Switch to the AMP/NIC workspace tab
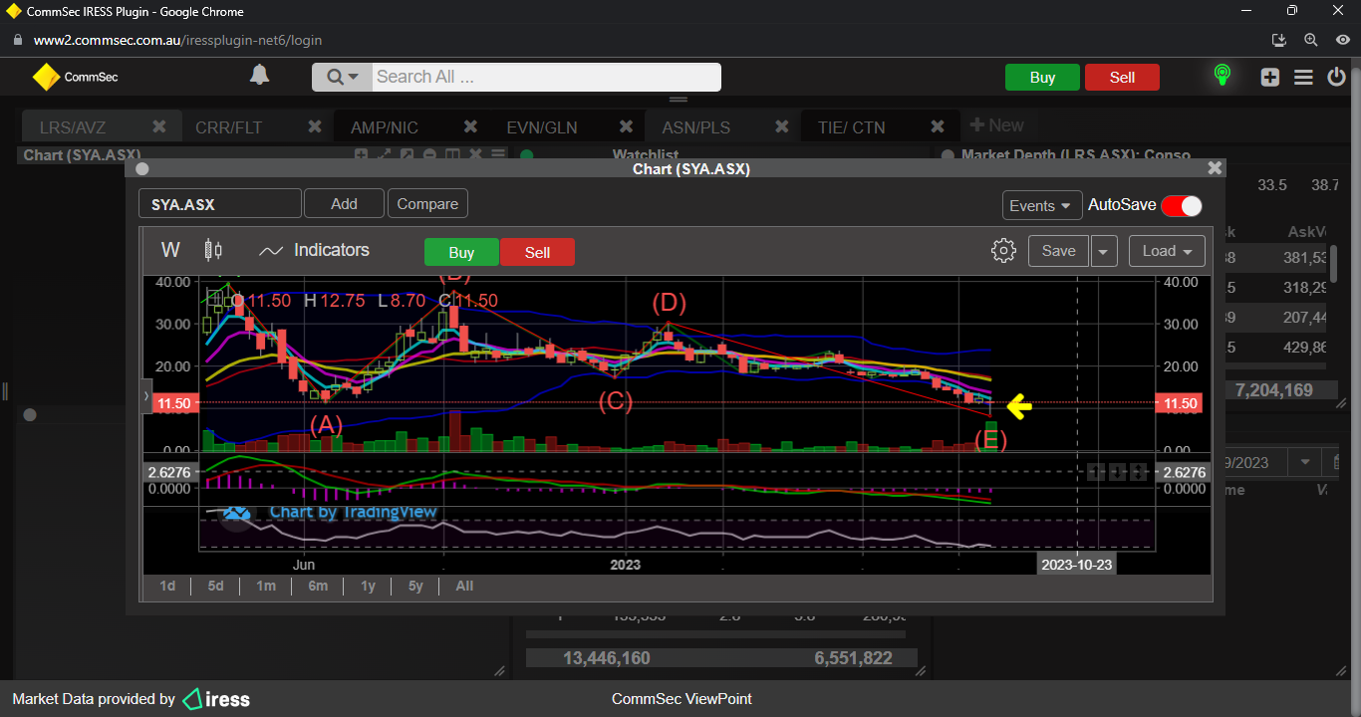 point(385,127)
